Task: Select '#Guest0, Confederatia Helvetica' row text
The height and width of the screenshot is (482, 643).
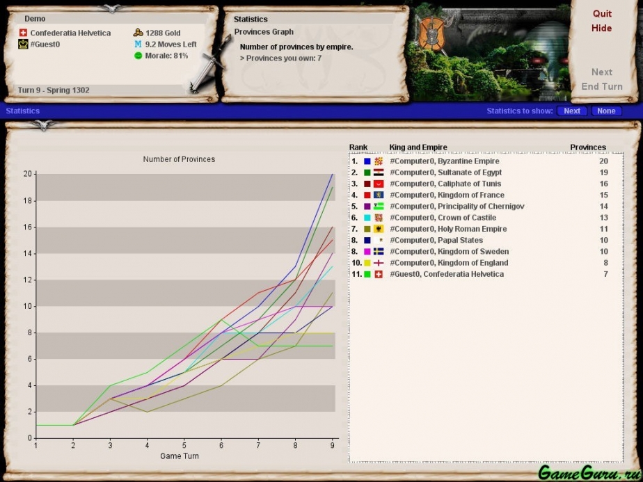Action: click(447, 274)
